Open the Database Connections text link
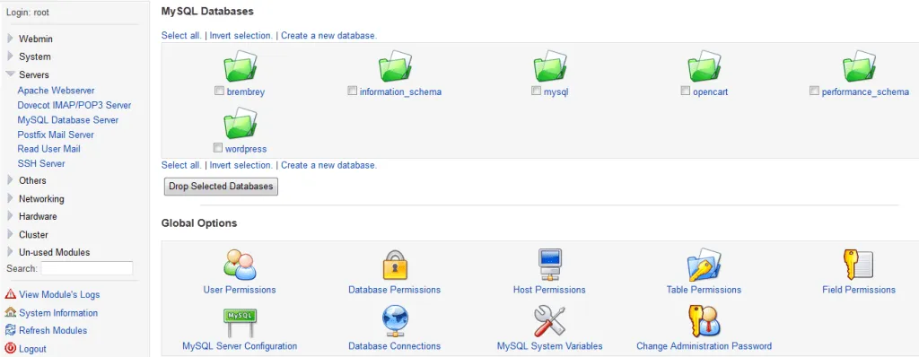 [395, 346]
